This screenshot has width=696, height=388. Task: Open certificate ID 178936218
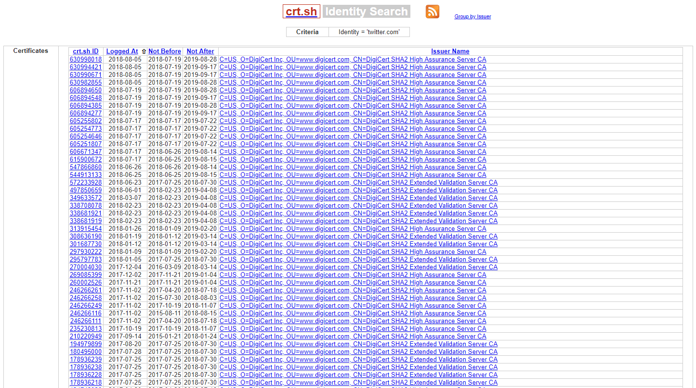coord(86,383)
